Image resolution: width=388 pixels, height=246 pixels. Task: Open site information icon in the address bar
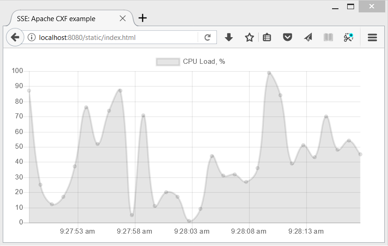coord(32,38)
